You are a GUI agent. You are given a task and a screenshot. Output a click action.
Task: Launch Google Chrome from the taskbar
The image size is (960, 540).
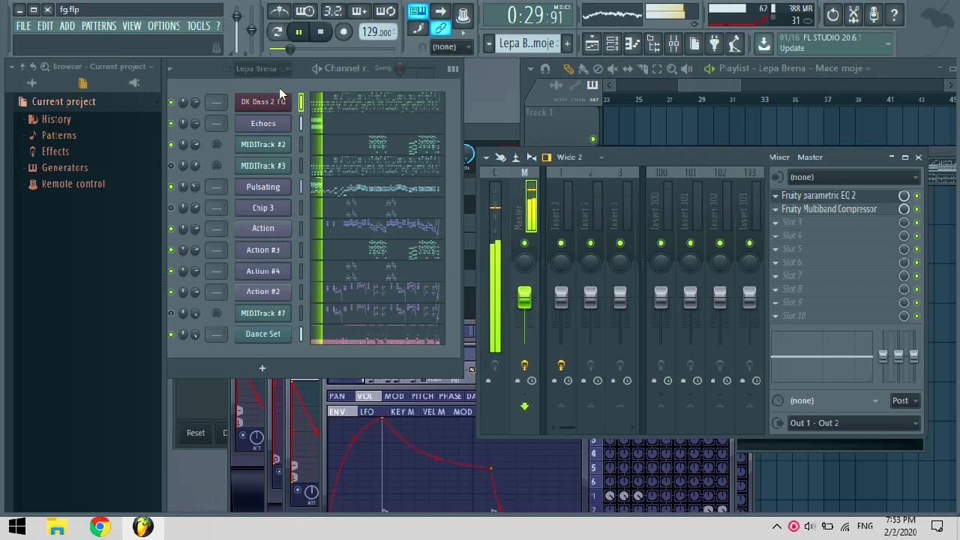(x=100, y=526)
